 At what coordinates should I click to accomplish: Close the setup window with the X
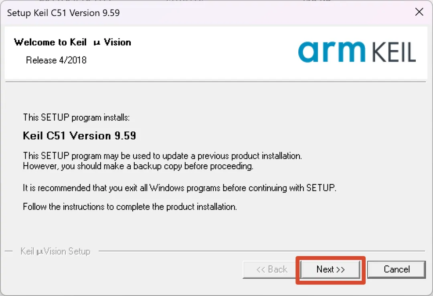tap(419, 12)
